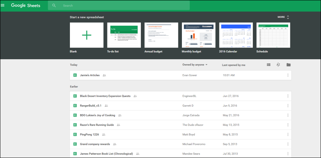The width and height of the screenshot is (321, 158).
Task: Open more options for RangerBuild_v3.1
Action: (x=288, y=106)
